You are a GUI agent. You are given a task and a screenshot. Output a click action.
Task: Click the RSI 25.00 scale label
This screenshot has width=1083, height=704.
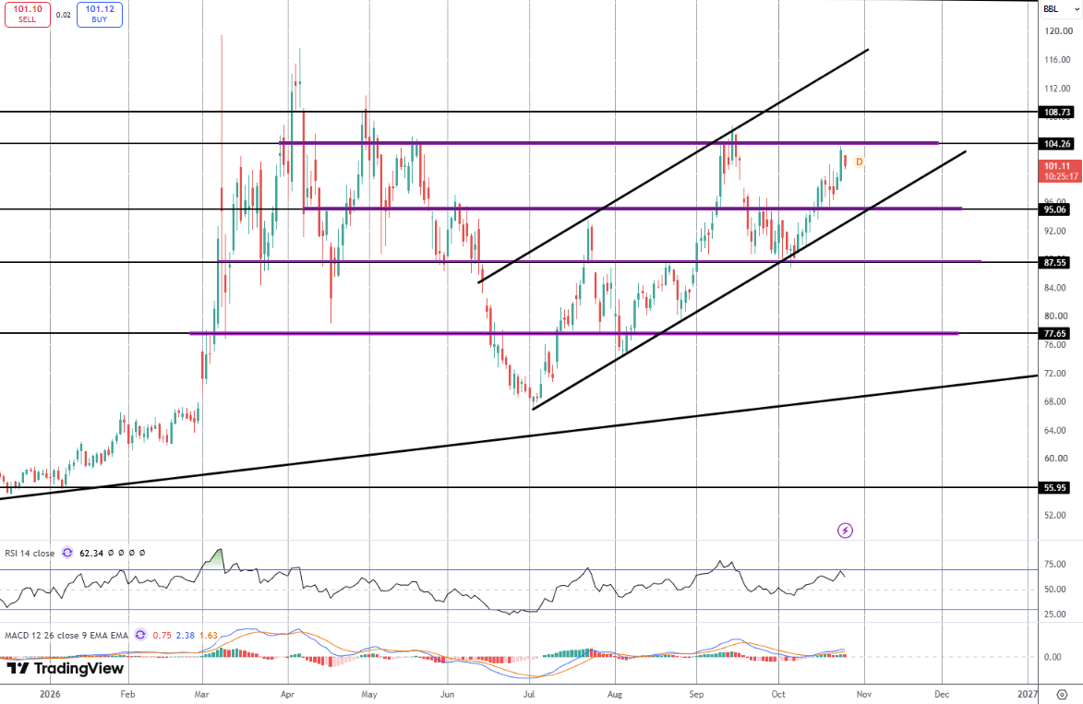point(1054,615)
